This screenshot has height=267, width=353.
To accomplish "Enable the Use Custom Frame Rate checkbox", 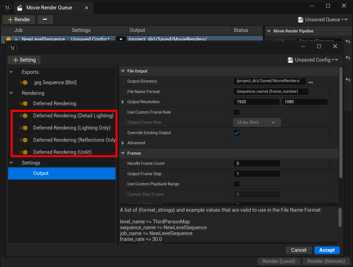I will 237,112.
